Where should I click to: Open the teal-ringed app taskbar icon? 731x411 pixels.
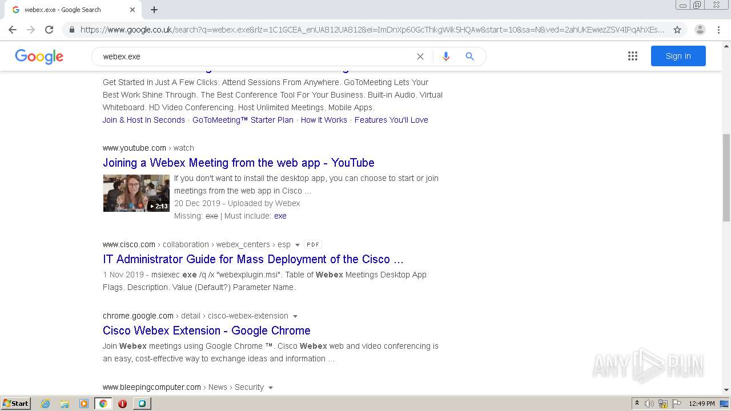click(x=142, y=404)
